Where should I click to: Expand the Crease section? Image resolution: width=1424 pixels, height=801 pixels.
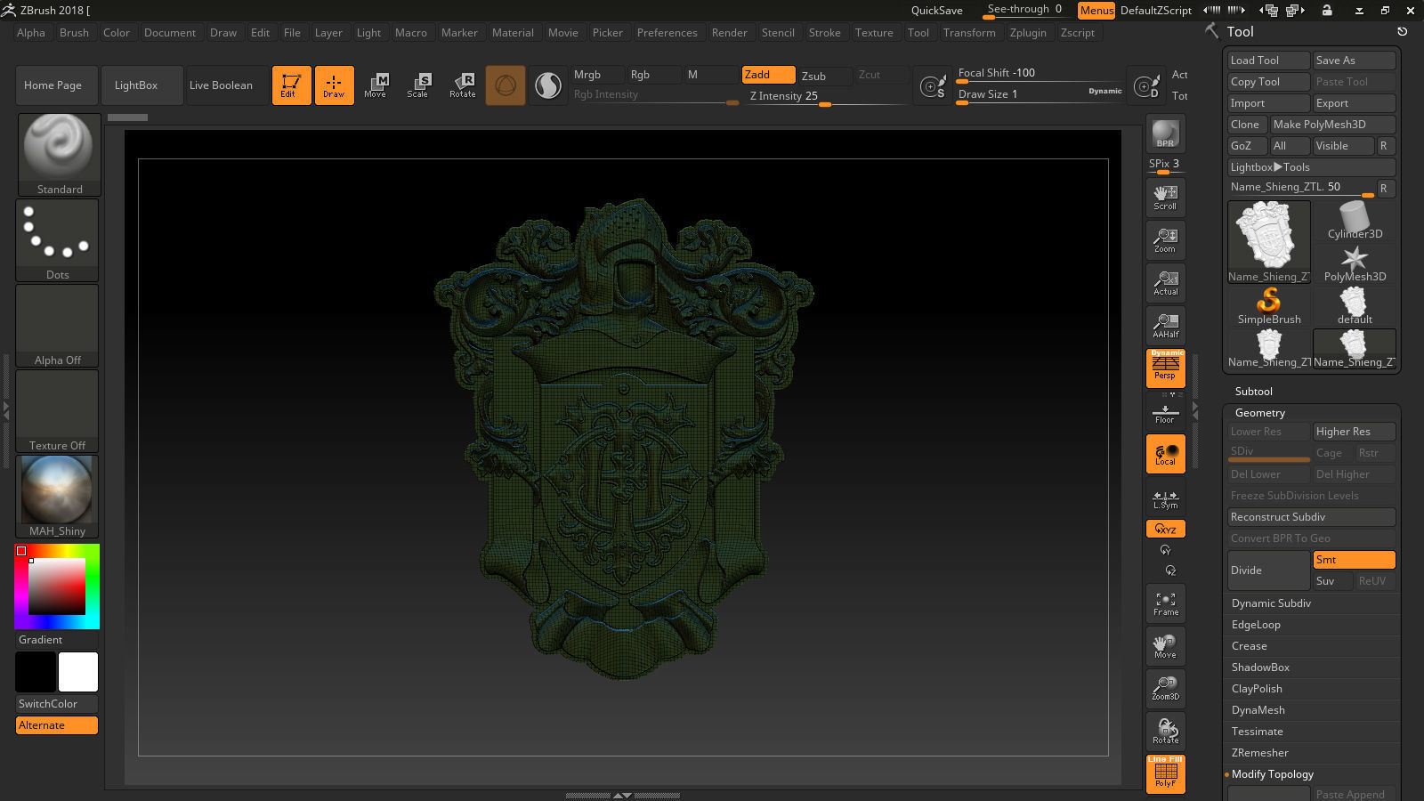point(1249,646)
